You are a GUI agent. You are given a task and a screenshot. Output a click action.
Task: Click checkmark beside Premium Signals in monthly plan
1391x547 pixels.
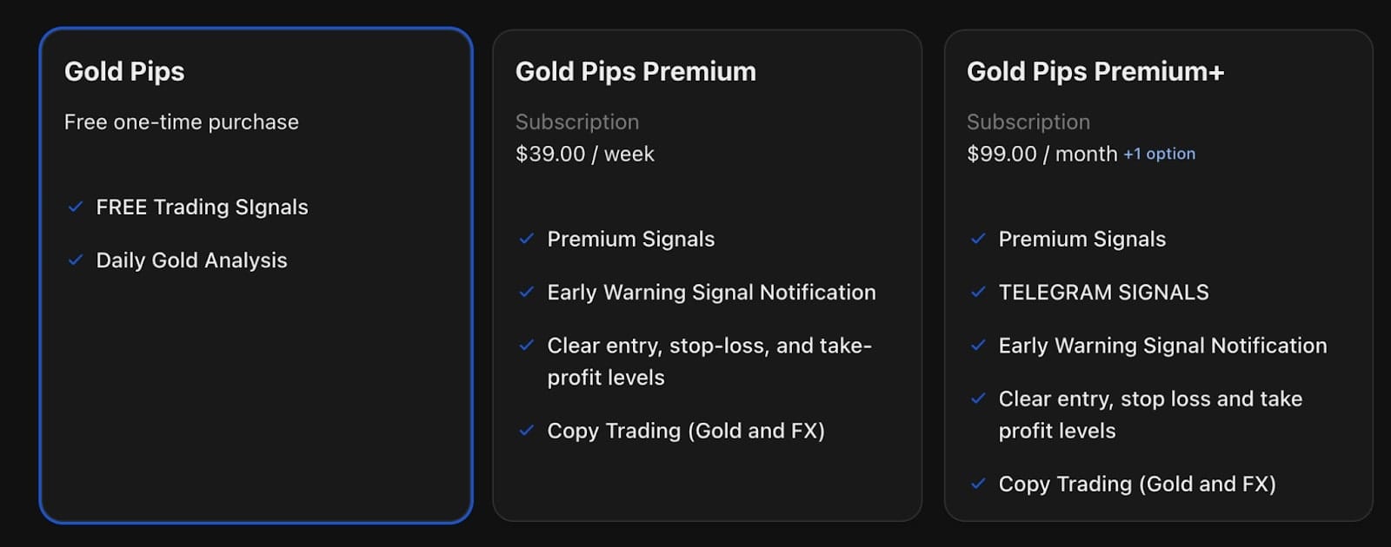[x=978, y=239]
